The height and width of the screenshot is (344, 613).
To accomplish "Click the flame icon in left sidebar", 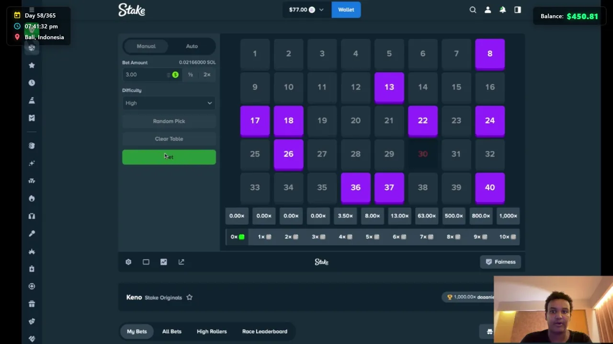I will point(32,198).
